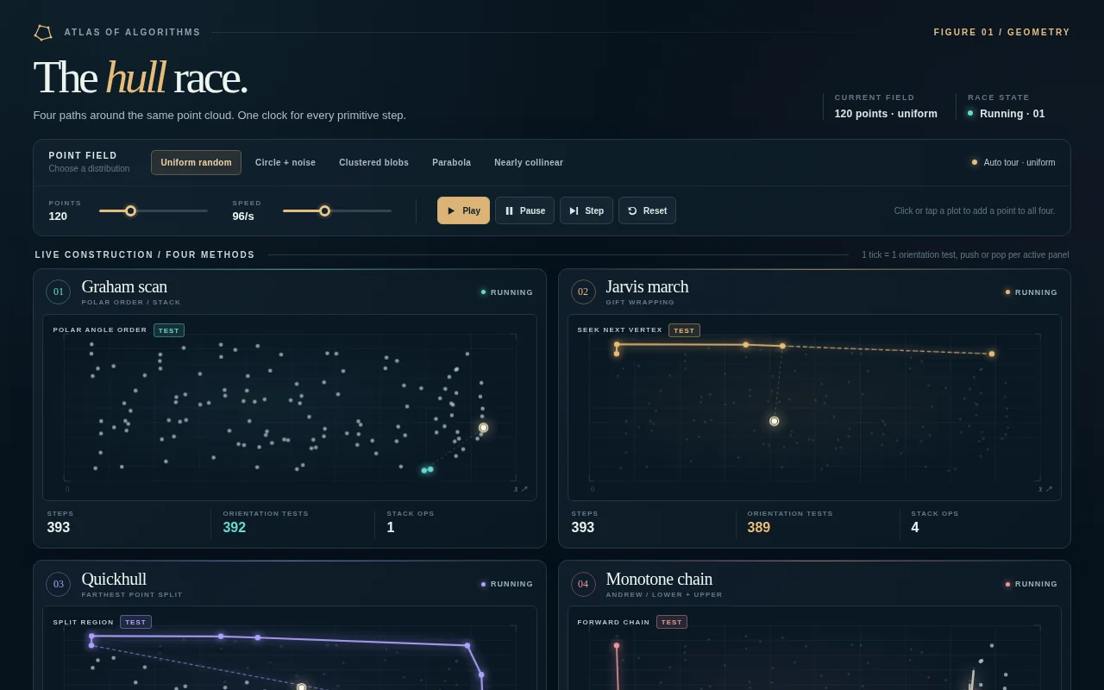1104x690 pixels.
Task: Reset the race
Action: pos(647,210)
